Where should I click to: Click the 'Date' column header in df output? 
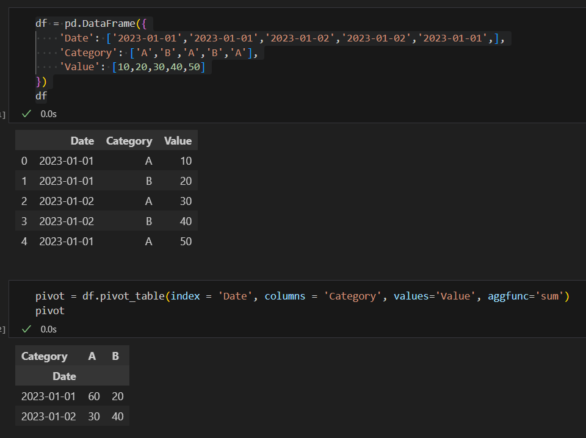82,141
